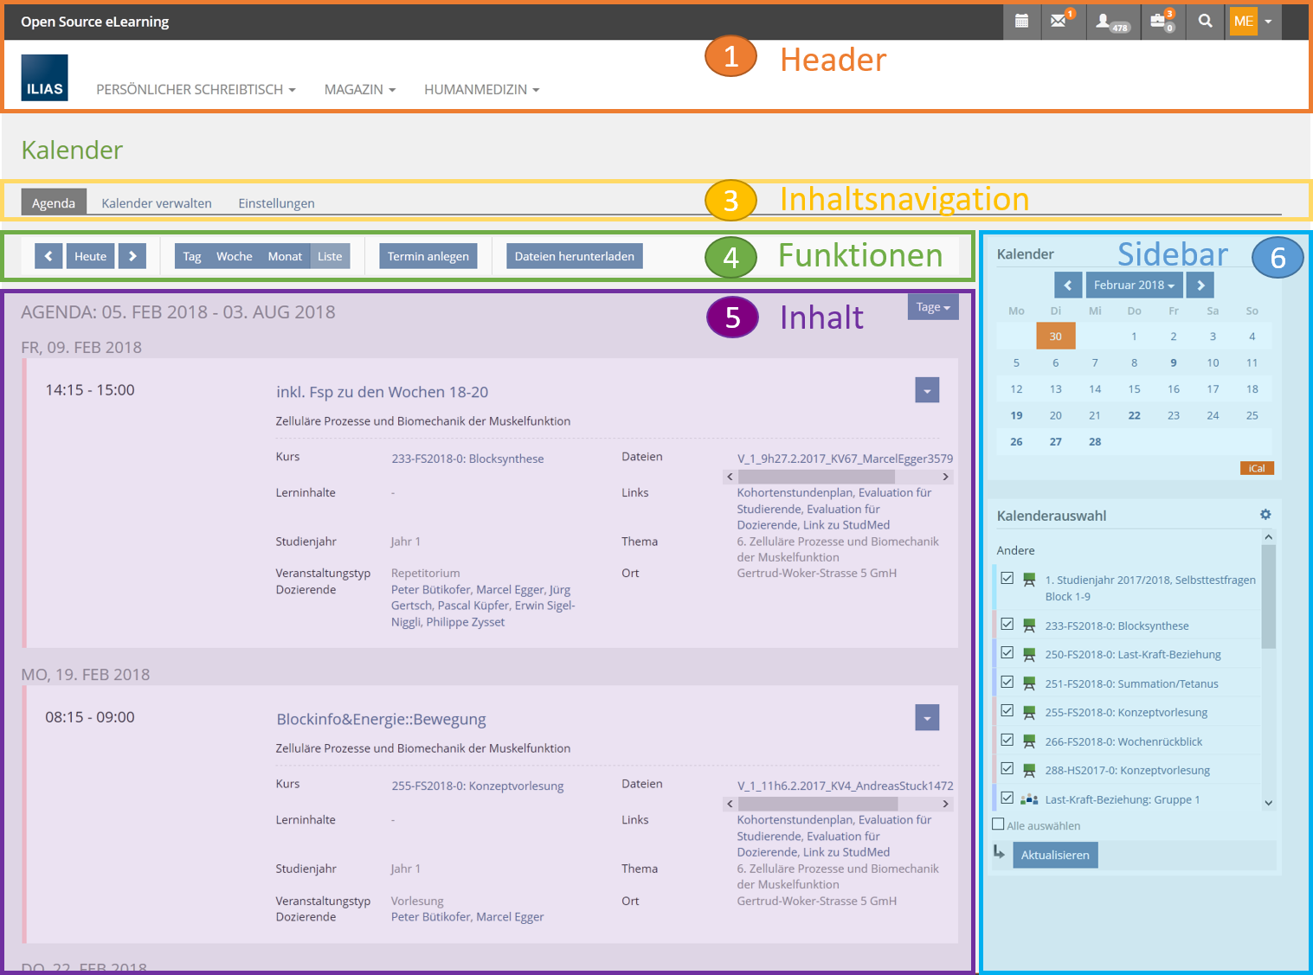Expand the Persönlicher Schreibtisch menu

196,89
